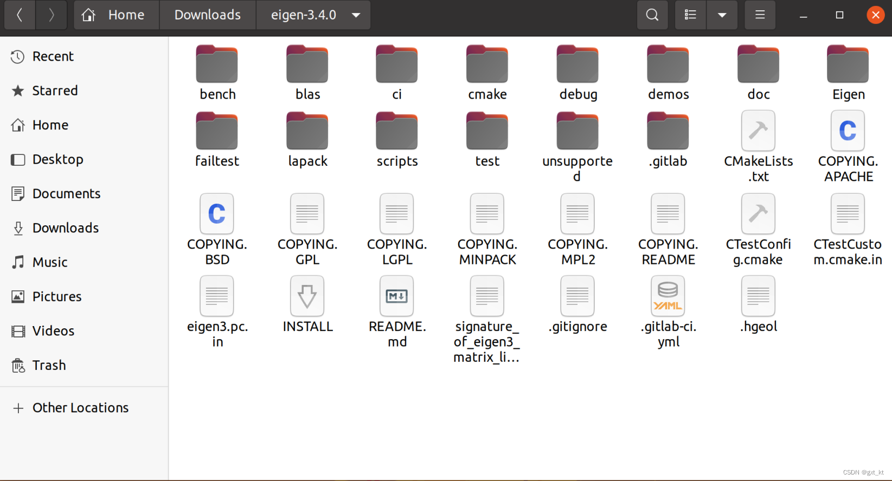The image size is (892, 481).
Task: Expand the view options dropdown arrow
Action: [x=722, y=15]
